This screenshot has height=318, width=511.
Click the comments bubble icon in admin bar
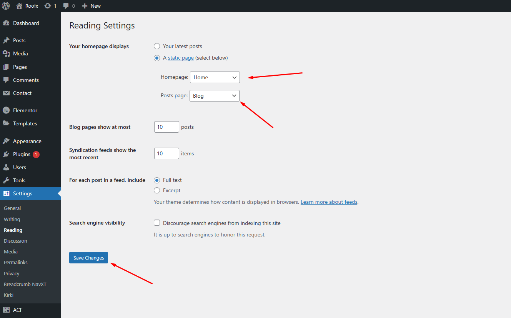[66, 6]
